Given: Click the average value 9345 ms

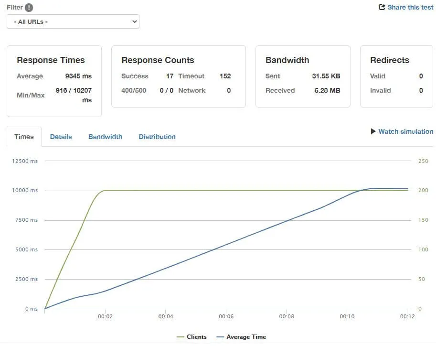Looking at the screenshot, I should pyautogui.click(x=78, y=76).
